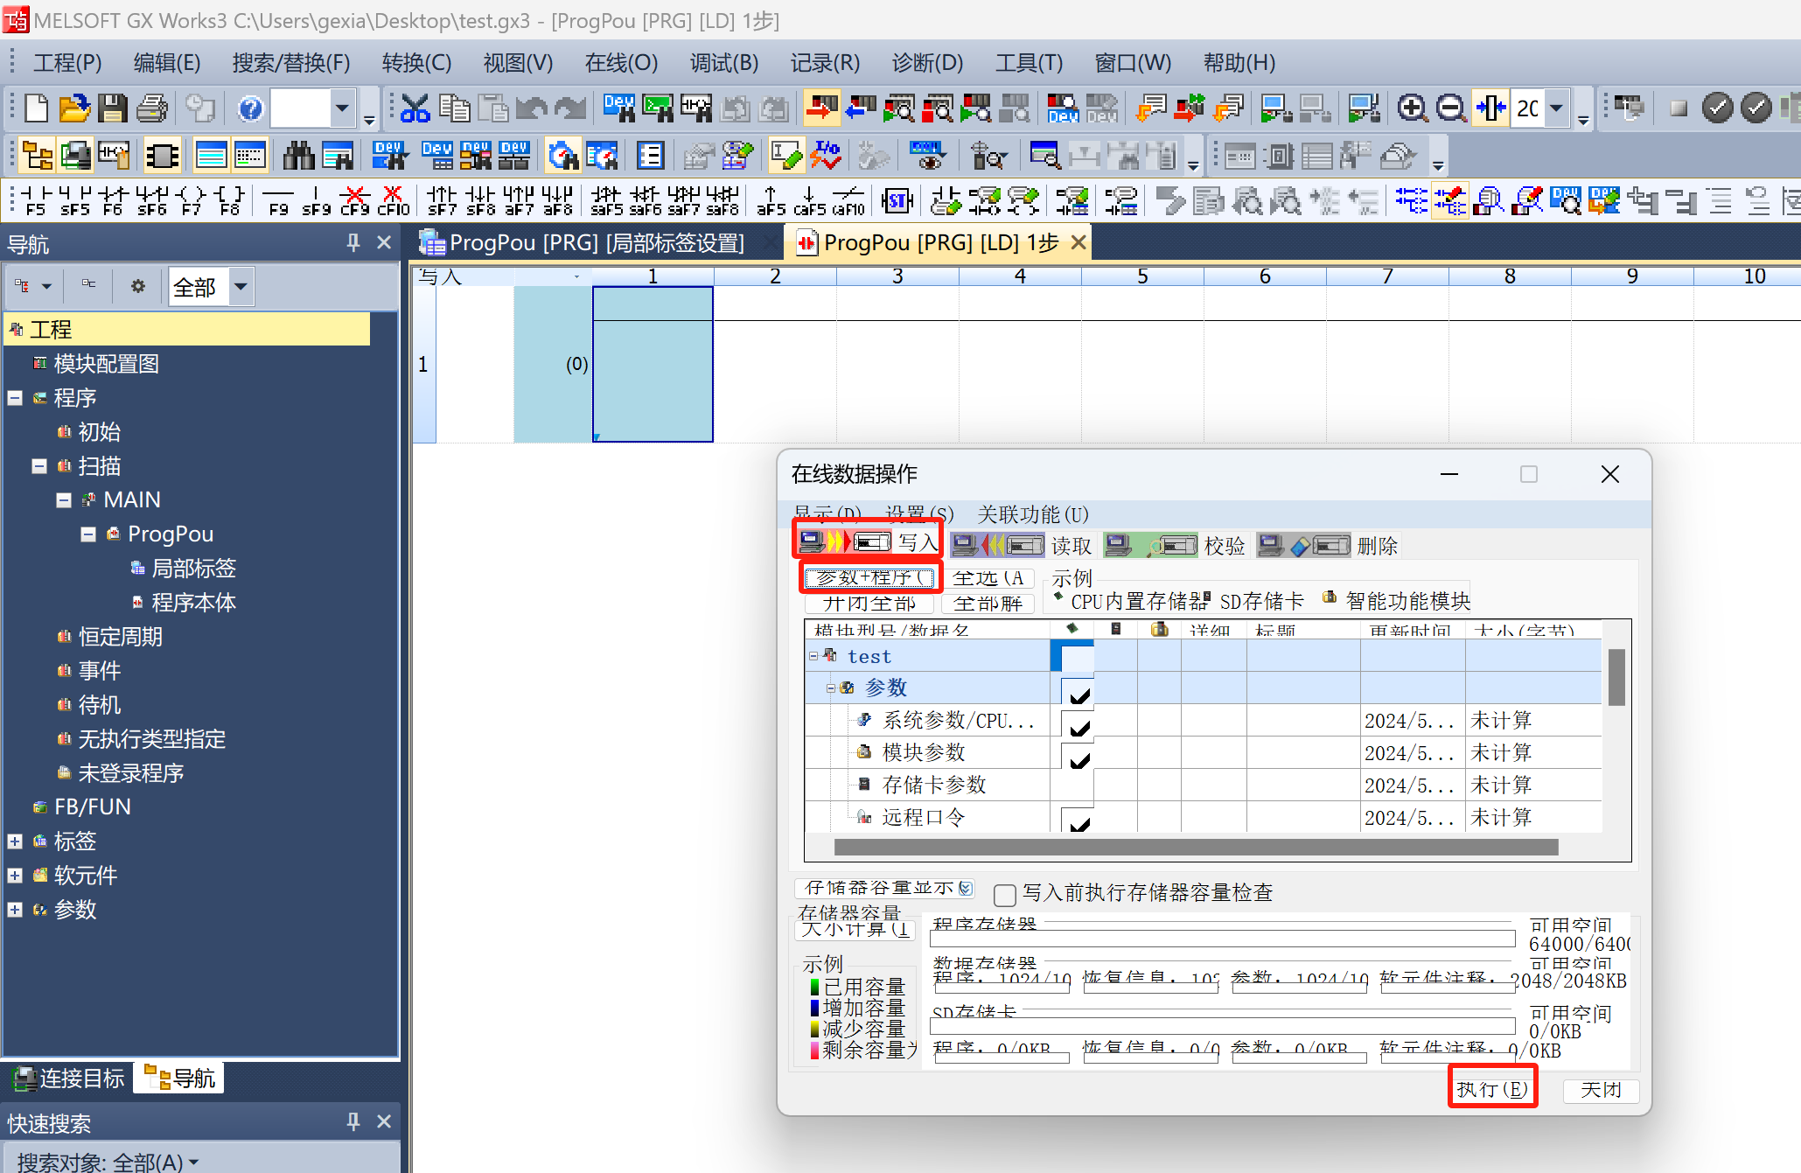Cut selection with the scissors icon
1801x1173 pixels.
coord(415,108)
